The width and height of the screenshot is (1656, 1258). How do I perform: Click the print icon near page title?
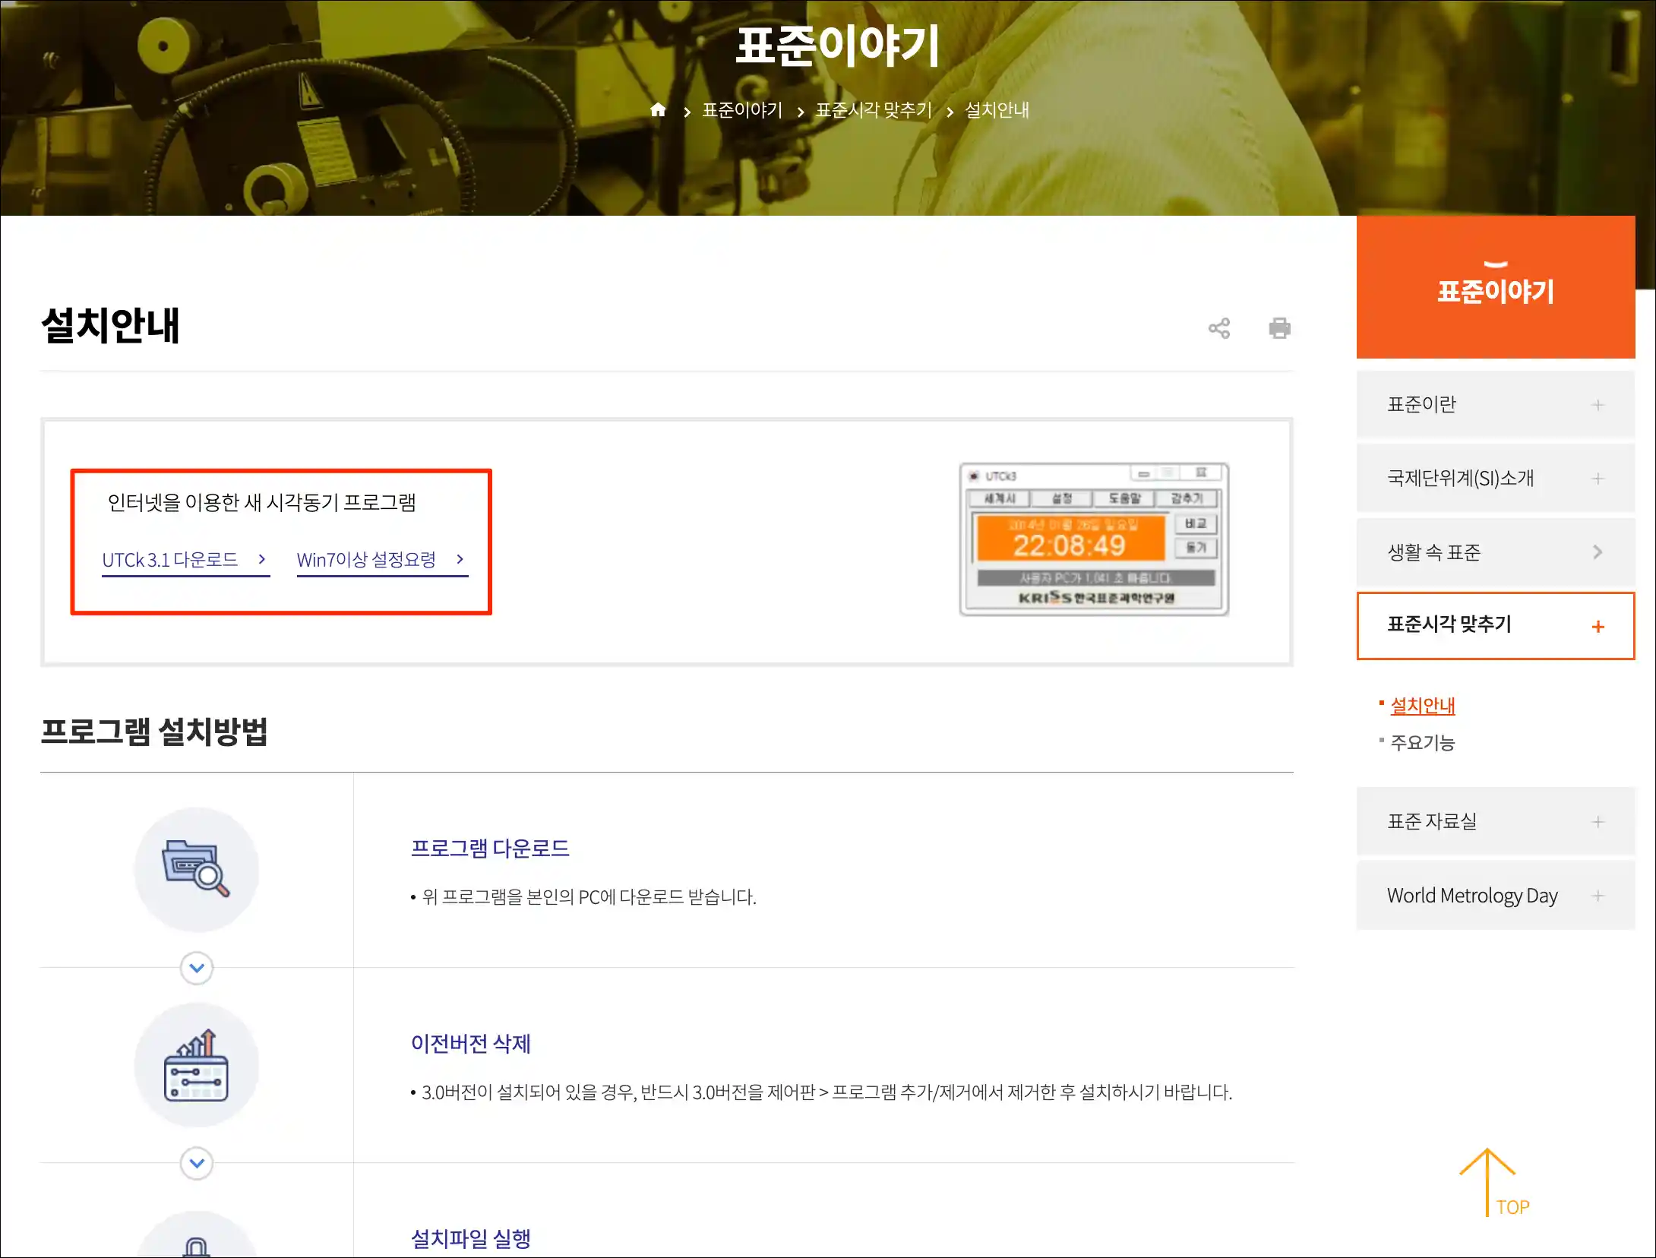(x=1280, y=328)
